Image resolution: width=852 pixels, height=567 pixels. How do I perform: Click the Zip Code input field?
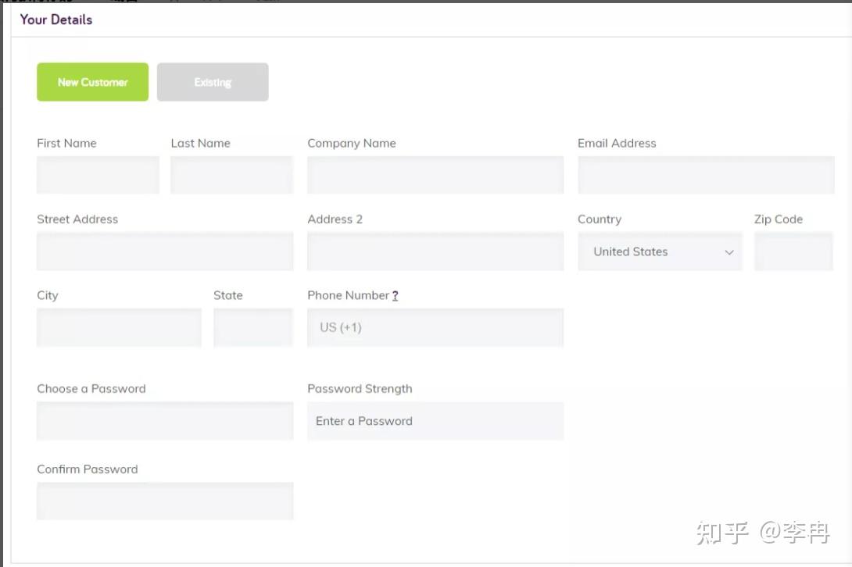coord(793,251)
